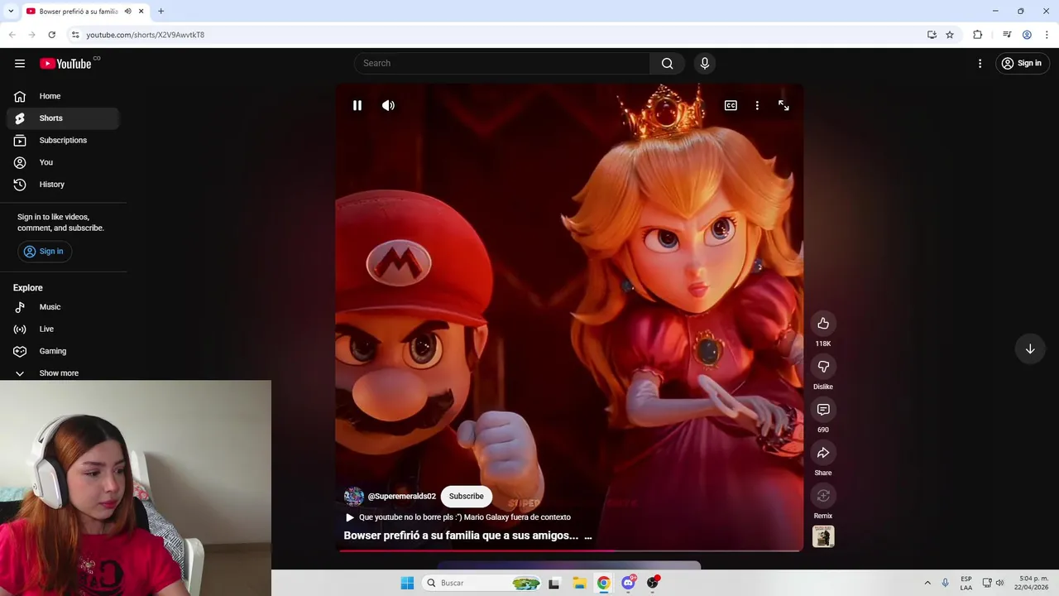Pause the Short with the pause button
The width and height of the screenshot is (1059, 596).
[x=357, y=105]
